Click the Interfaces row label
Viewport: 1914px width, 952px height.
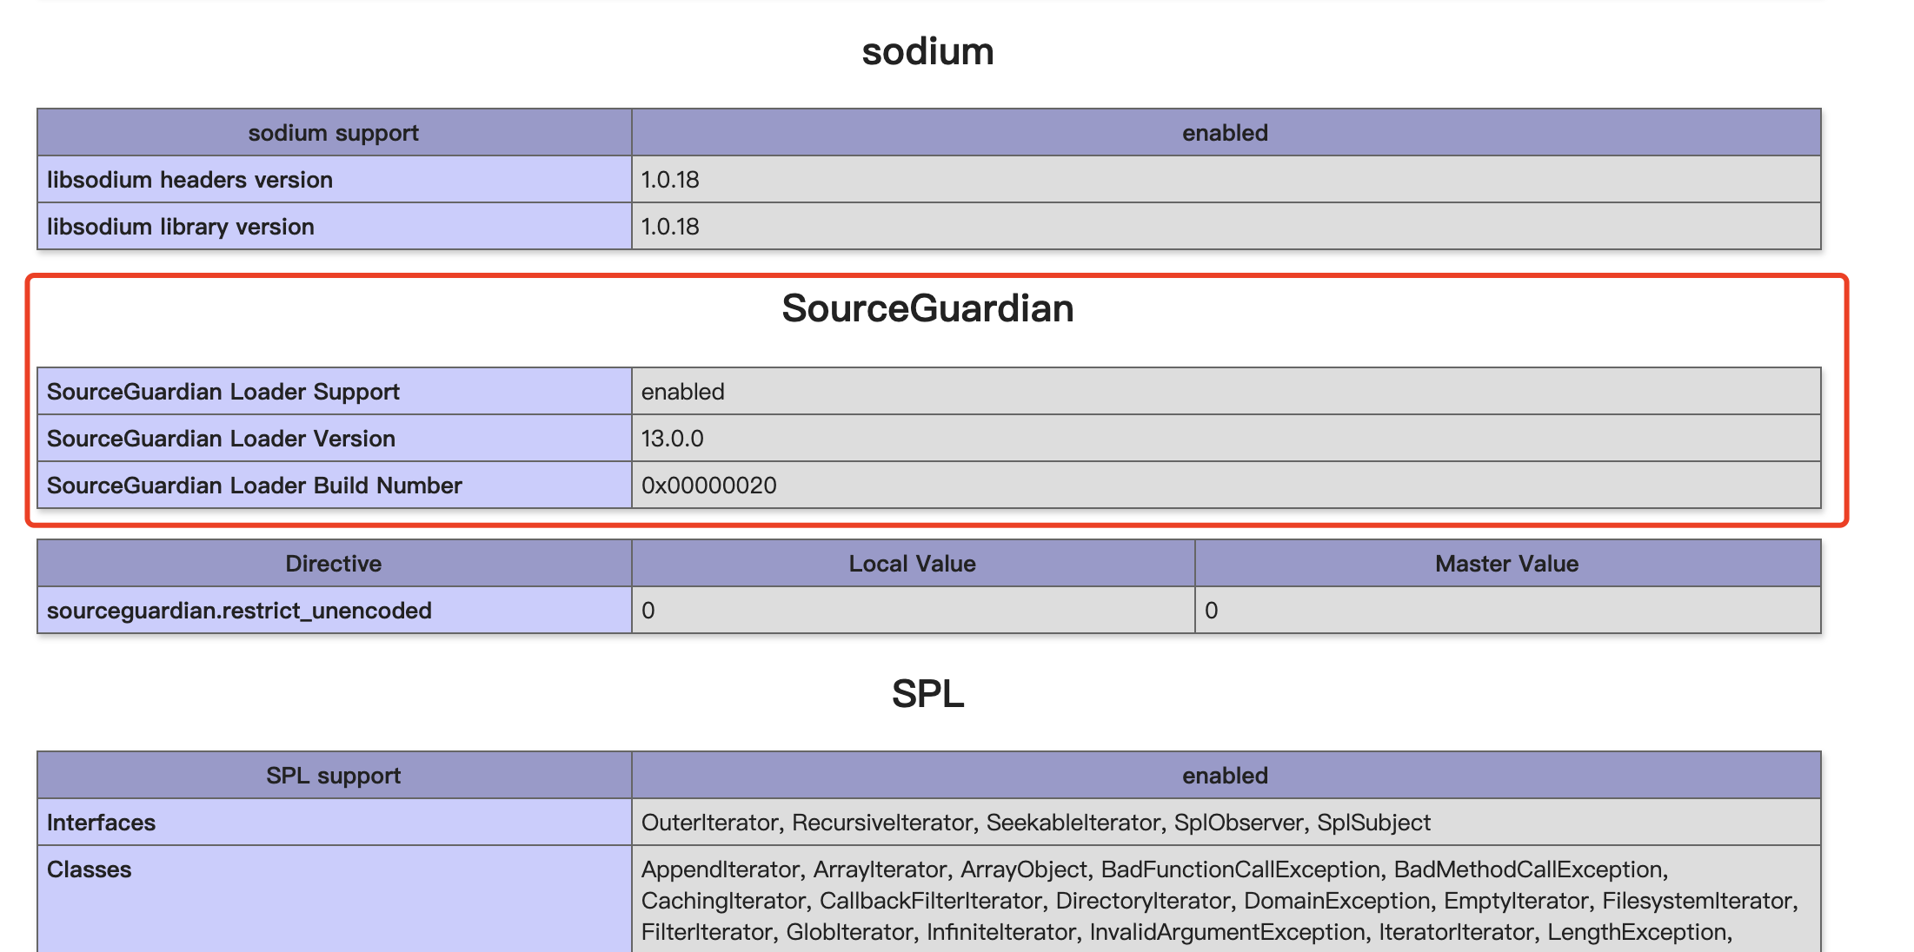(101, 823)
